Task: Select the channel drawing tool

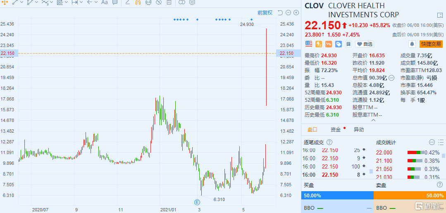Action: pyautogui.click(x=30, y=2)
